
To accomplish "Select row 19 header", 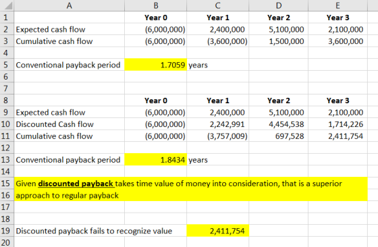I will pyautogui.click(x=7, y=231).
